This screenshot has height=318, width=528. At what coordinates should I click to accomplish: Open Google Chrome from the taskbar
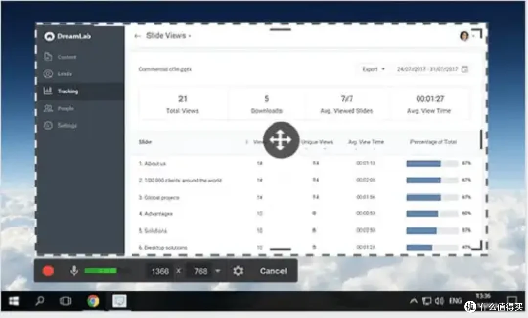click(93, 301)
